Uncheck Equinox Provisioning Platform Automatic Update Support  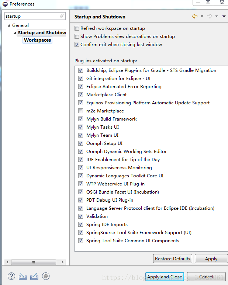80,103
